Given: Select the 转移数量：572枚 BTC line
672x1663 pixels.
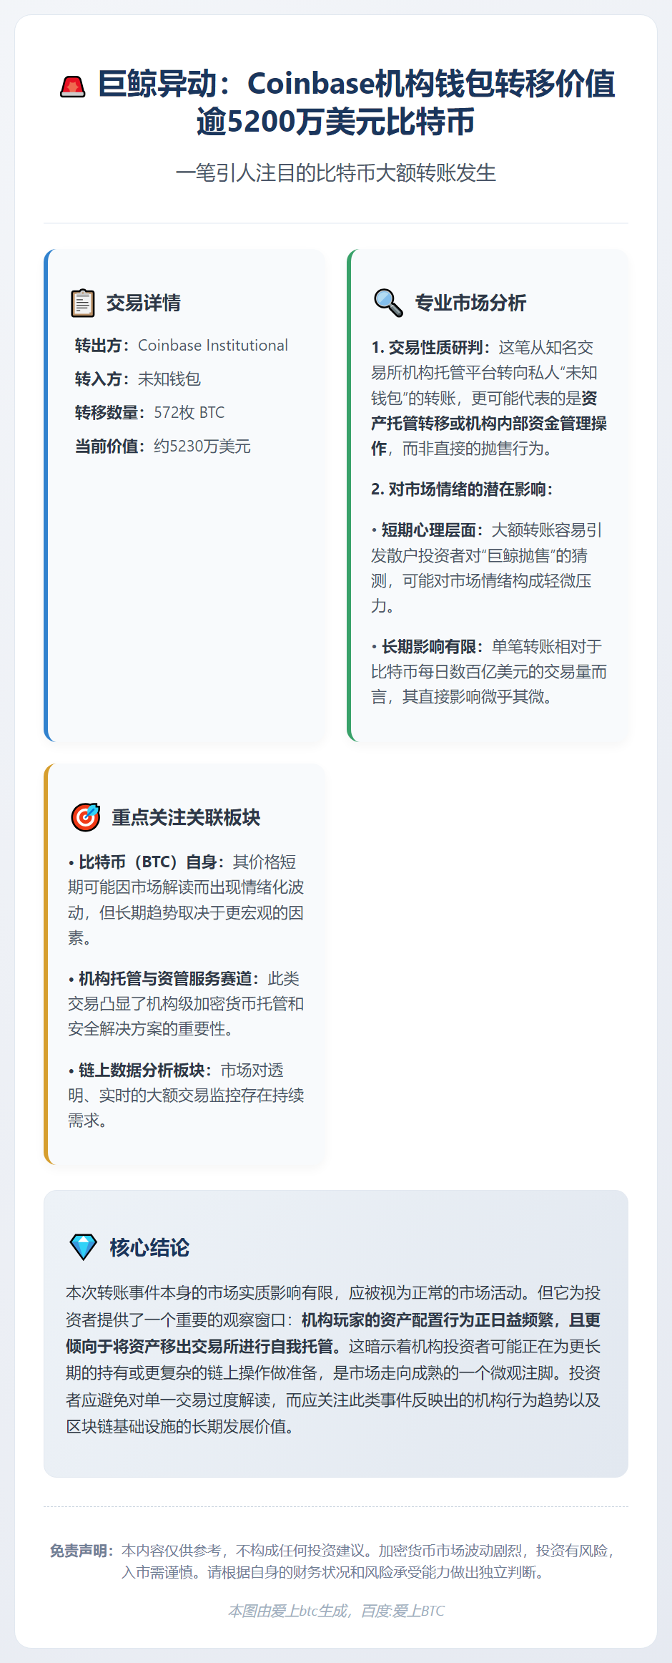Looking at the screenshot, I should click(150, 412).
